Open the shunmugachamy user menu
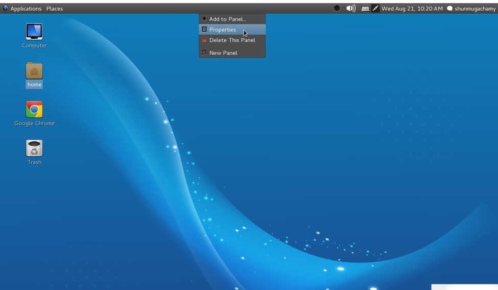Viewport: 498px width, 290px height. pyautogui.click(x=475, y=9)
